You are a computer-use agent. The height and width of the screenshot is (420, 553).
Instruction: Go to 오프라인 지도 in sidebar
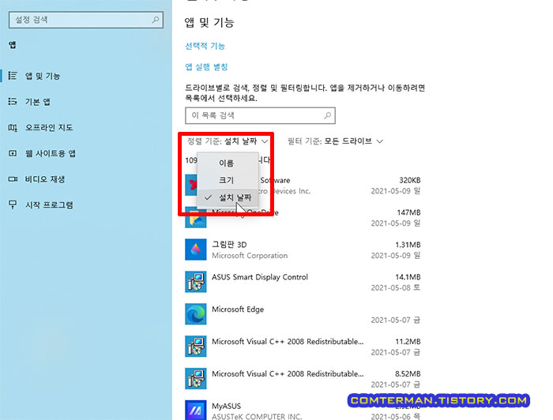pos(49,128)
